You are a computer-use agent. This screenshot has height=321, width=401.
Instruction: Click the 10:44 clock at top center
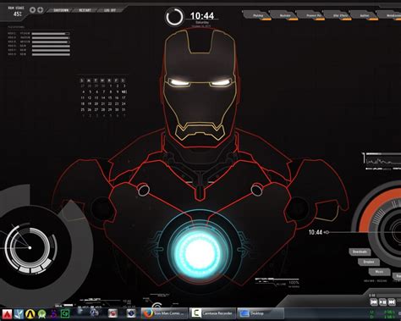(202, 16)
